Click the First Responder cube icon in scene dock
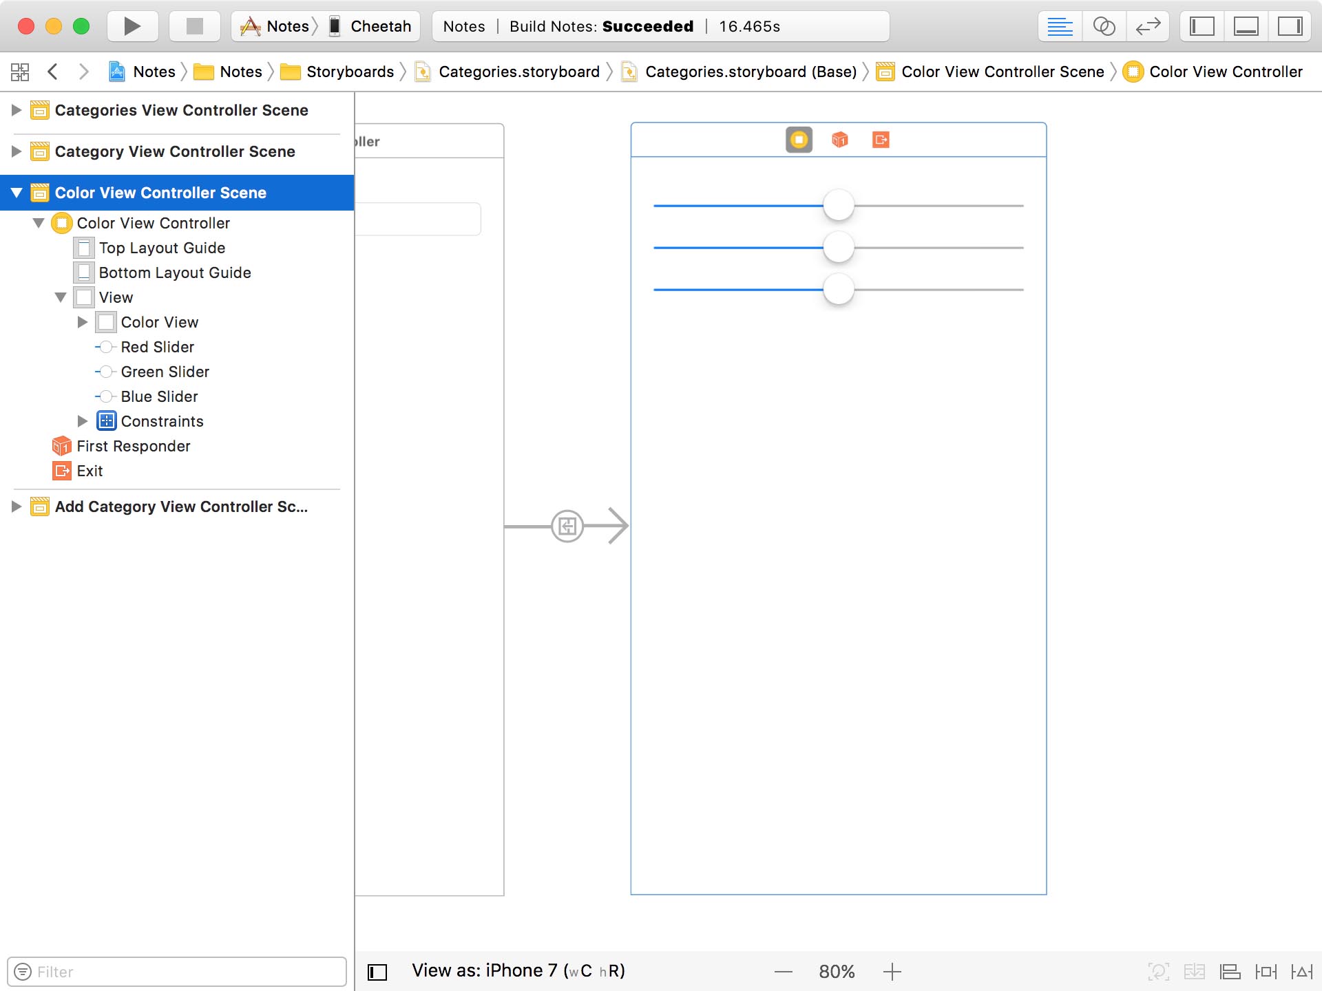Image resolution: width=1322 pixels, height=991 pixels. (839, 140)
